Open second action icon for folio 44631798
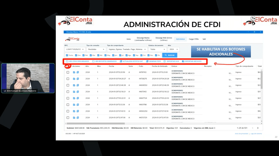This screenshot has height=156, width=279. click(78, 105)
